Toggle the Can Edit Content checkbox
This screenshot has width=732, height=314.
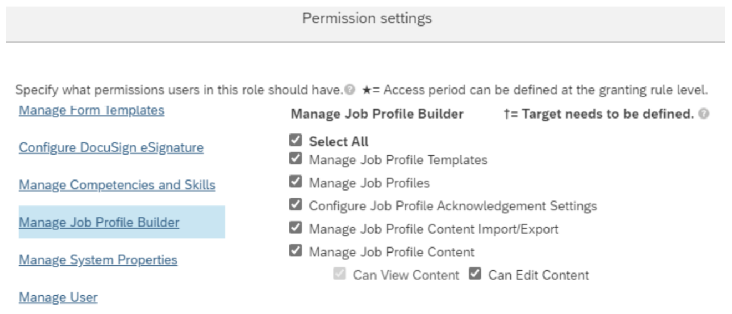(x=475, y=274)
